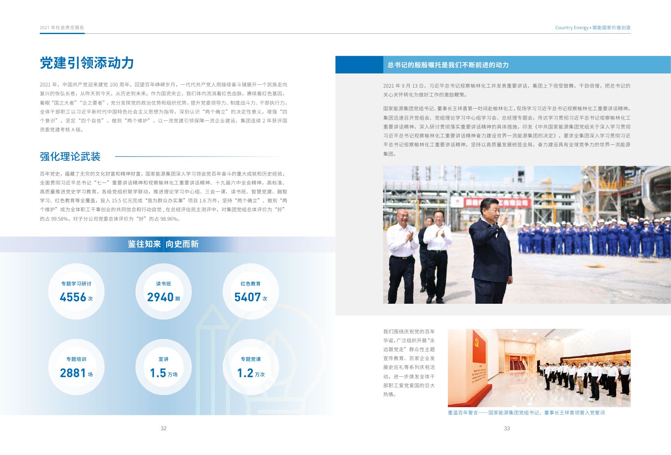Viewport: 671px width, 455px height.
Task: Click page number 32
Action: tap(163, 428)
